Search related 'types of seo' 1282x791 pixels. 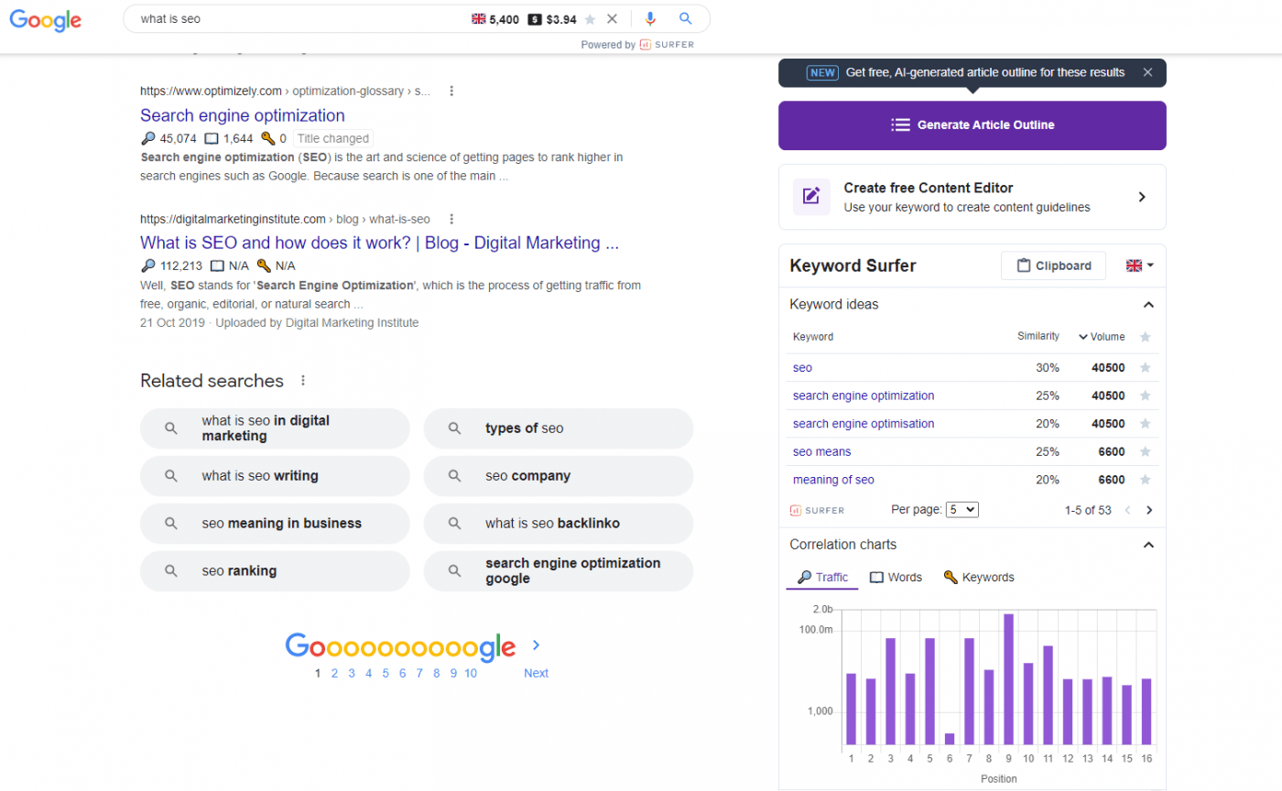click(x=559, y=428)
